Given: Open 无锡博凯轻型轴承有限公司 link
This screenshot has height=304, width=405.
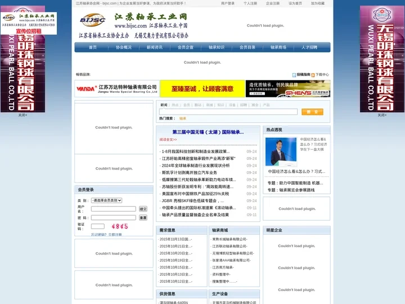Looking at the screenshot, I should tap(232, 253).
